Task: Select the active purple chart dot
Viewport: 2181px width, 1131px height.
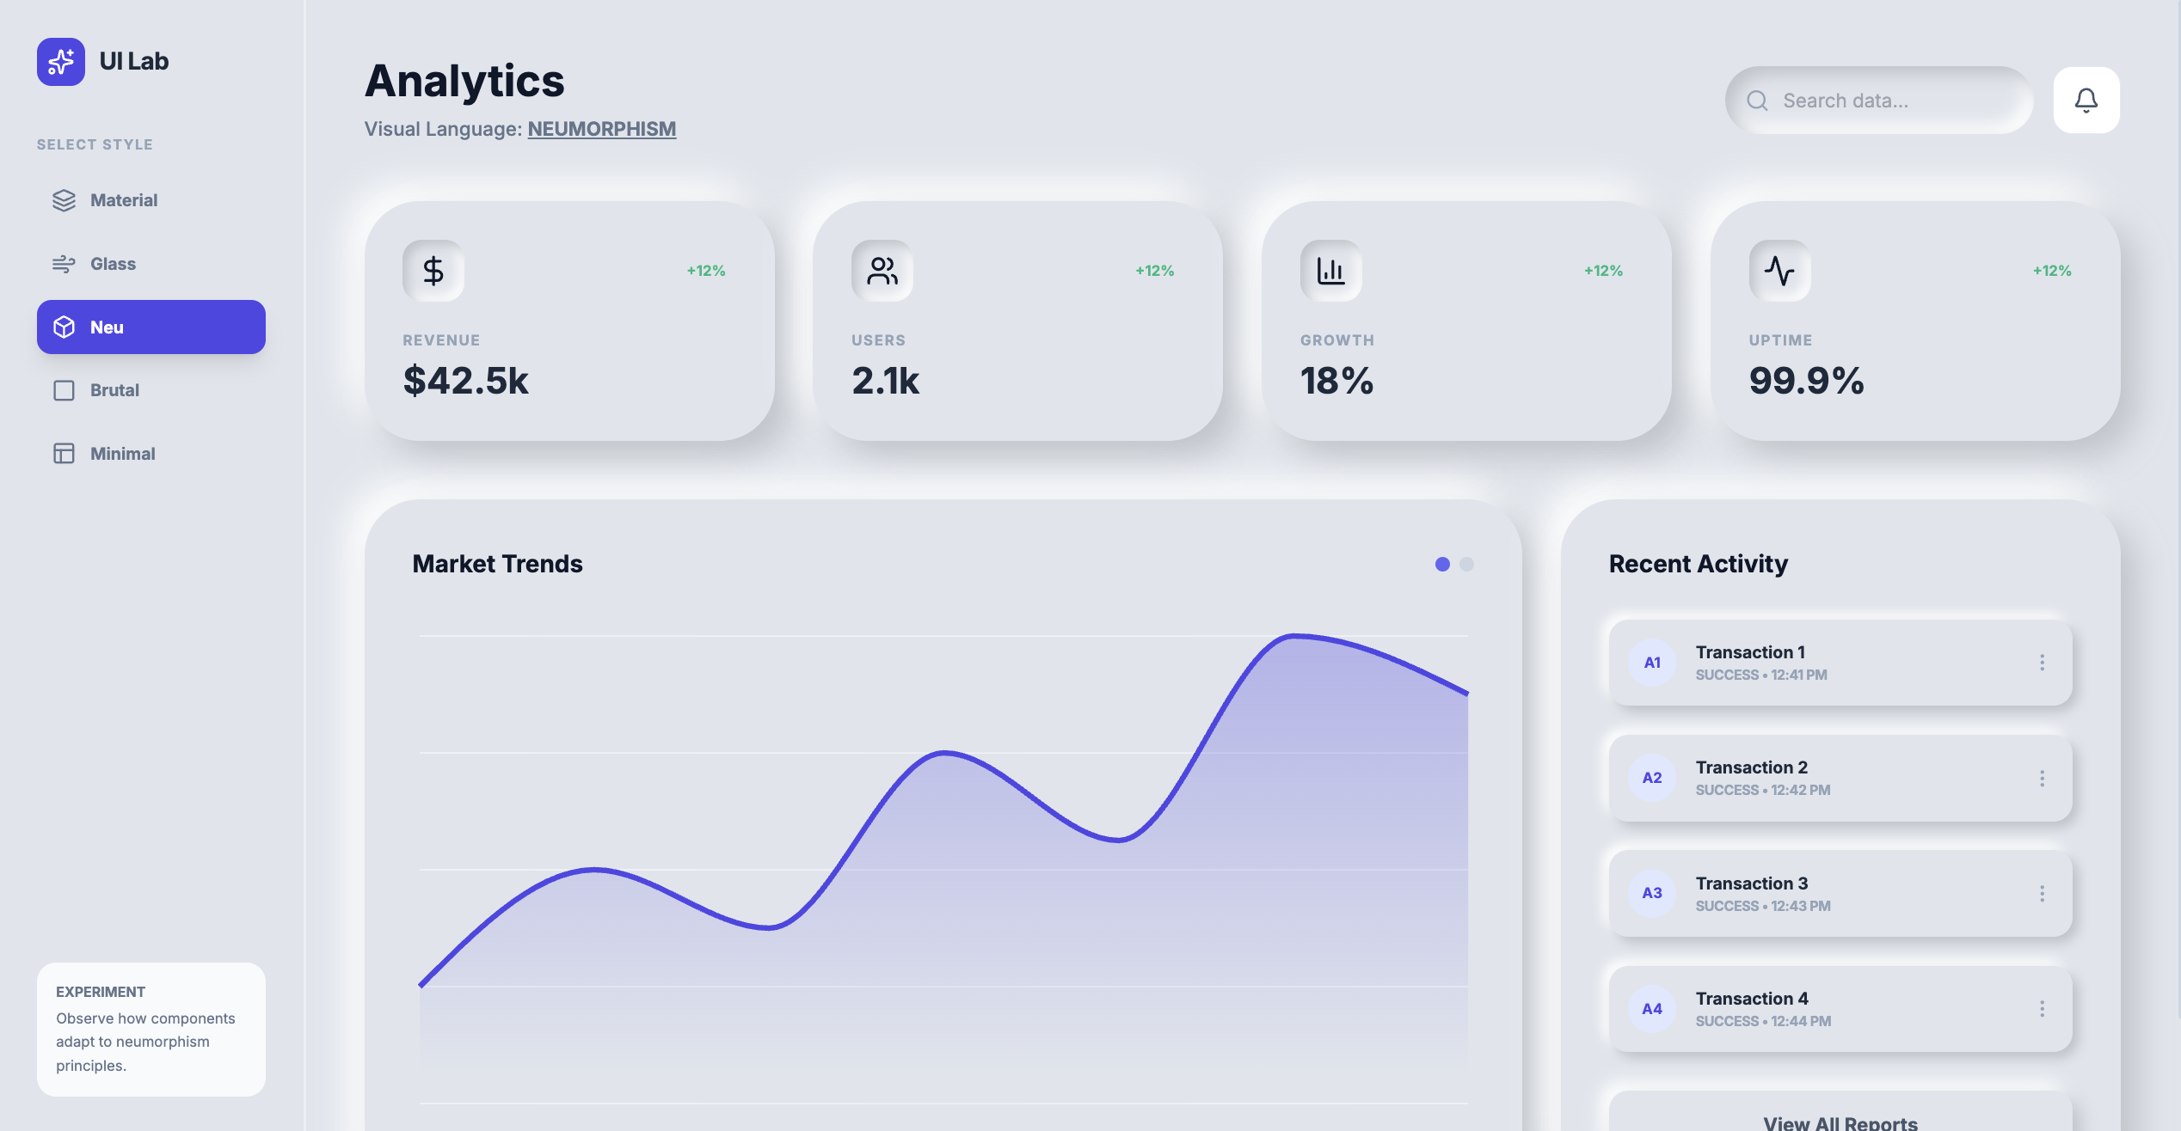Action: pyautogui.click(x=1442, y=565)
